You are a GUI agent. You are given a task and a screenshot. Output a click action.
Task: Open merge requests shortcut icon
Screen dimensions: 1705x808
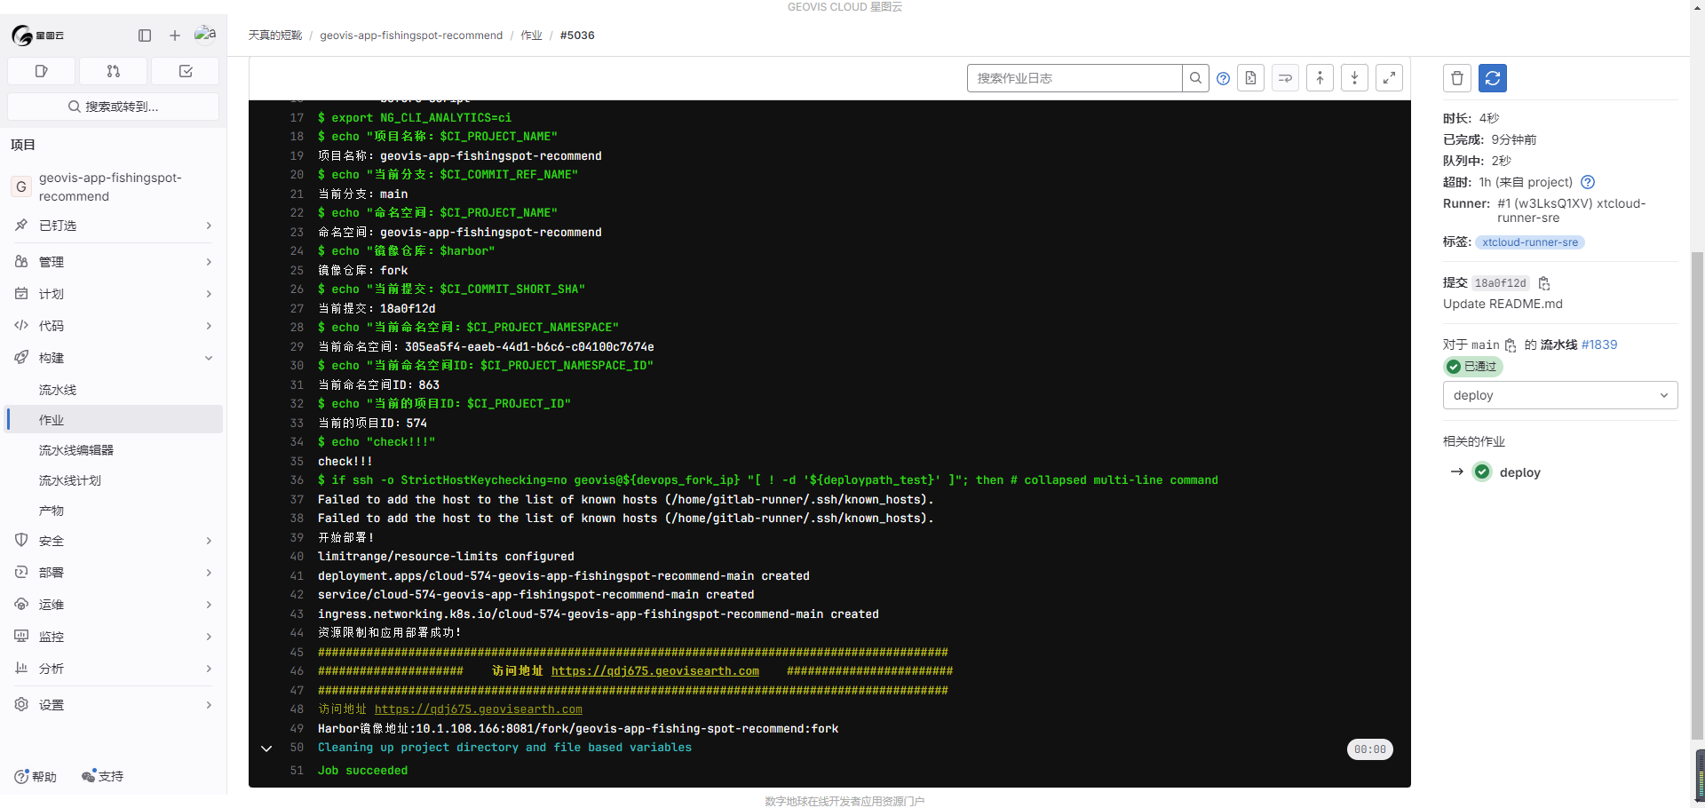click(114, 71)
